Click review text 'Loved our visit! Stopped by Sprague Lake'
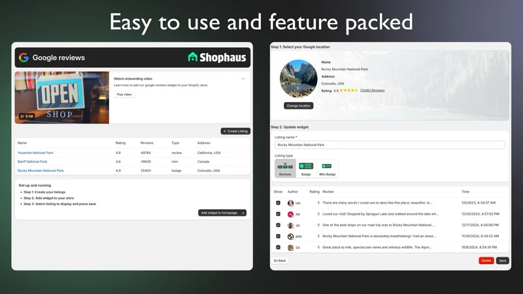 click(x=380, y=214)
